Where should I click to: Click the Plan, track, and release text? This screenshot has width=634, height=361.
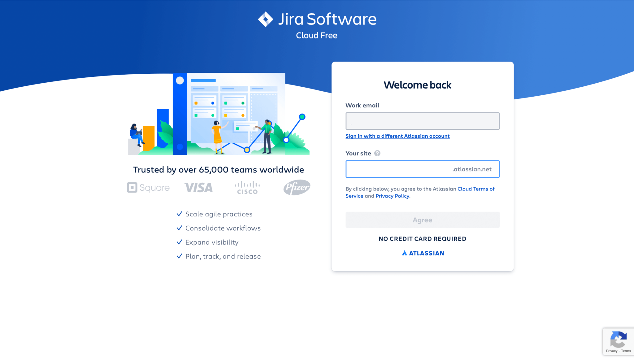click(x=223, y=256)
